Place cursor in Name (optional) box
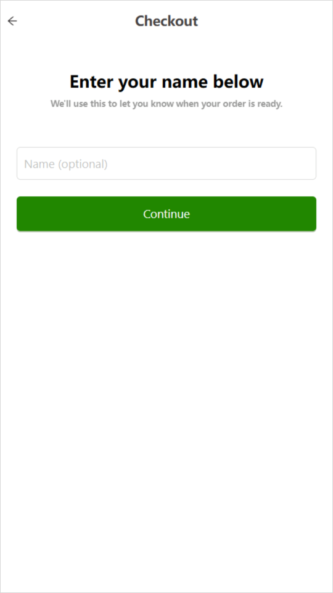 (x=166, y=163)
